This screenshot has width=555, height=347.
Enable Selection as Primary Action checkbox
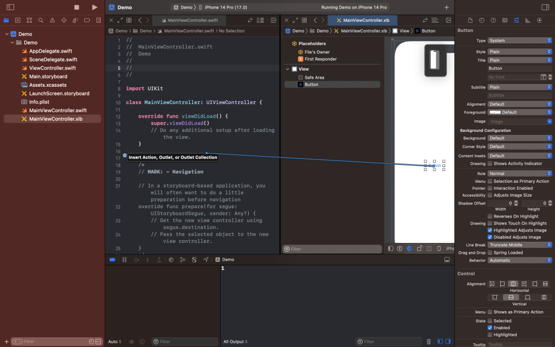point(490,181)
